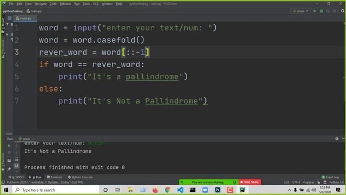Open Camtasia from the taskbar
The image size is (346, 195).
(230, 190)
